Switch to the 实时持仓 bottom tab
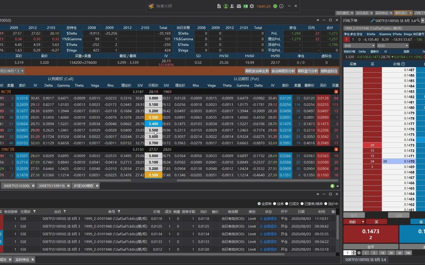Viewport: 425px width, 265px height. [22, 260]
